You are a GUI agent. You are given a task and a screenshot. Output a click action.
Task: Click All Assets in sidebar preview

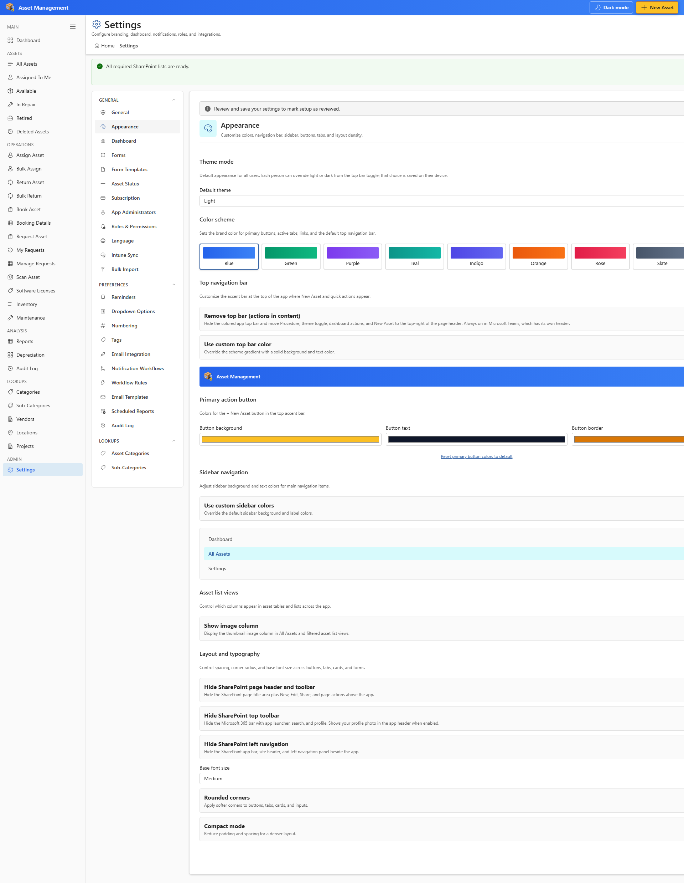(444, 553)
